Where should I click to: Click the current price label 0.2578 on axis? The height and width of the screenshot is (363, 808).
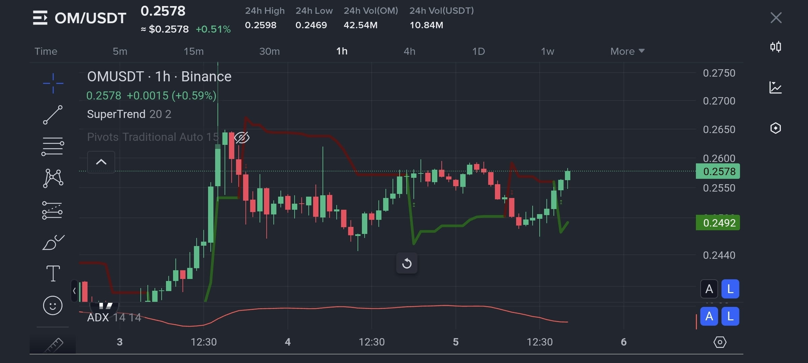pyautogui.click(x=718, y=171)
